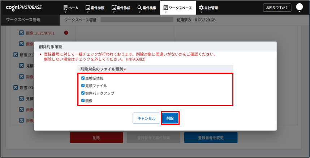This screenshot has width=310, height=158.
Task: Open the お困りですか？ help button
Action: click(277, 8)
